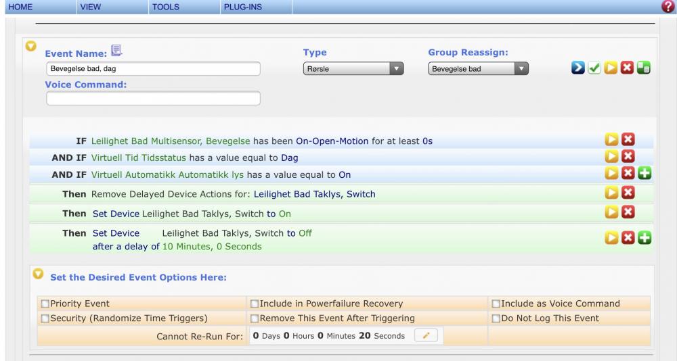Open the PLUG-INS menu

(242, 6)
